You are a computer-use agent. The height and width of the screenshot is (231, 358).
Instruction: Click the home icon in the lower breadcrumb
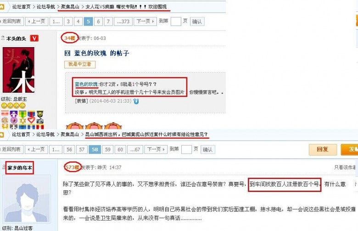[x=1, y=135]
